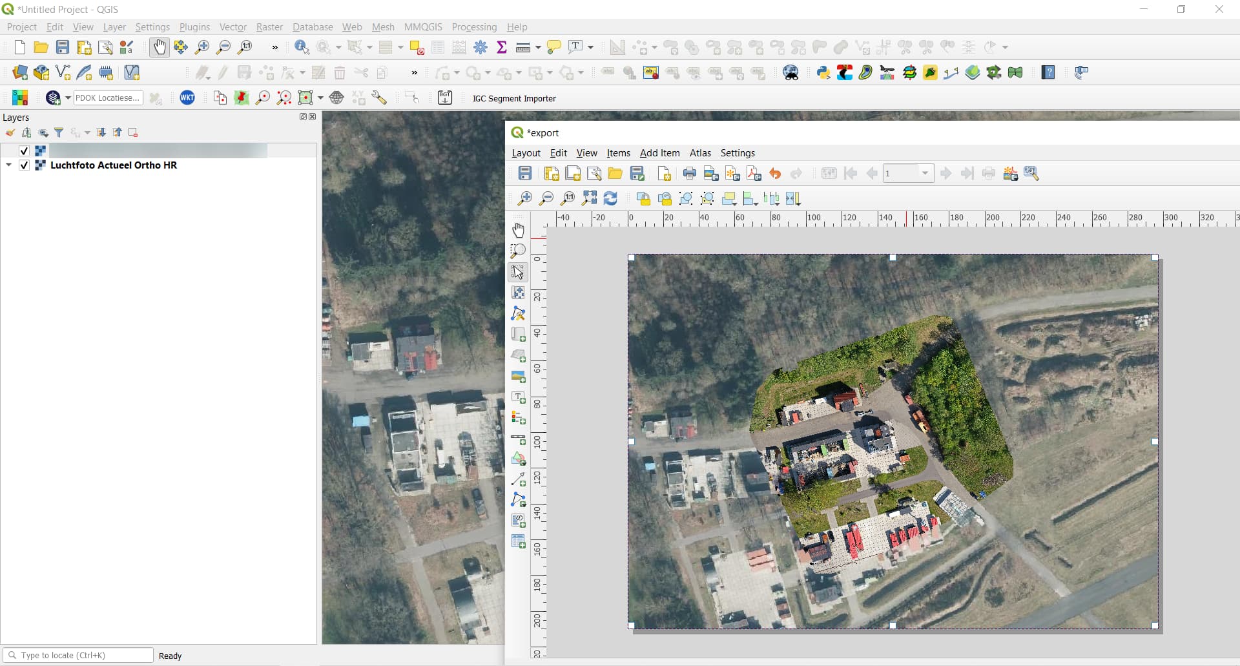Open the Add Legend tool
The width and height of the screenshot is (1240, 666).
(519, 418)
